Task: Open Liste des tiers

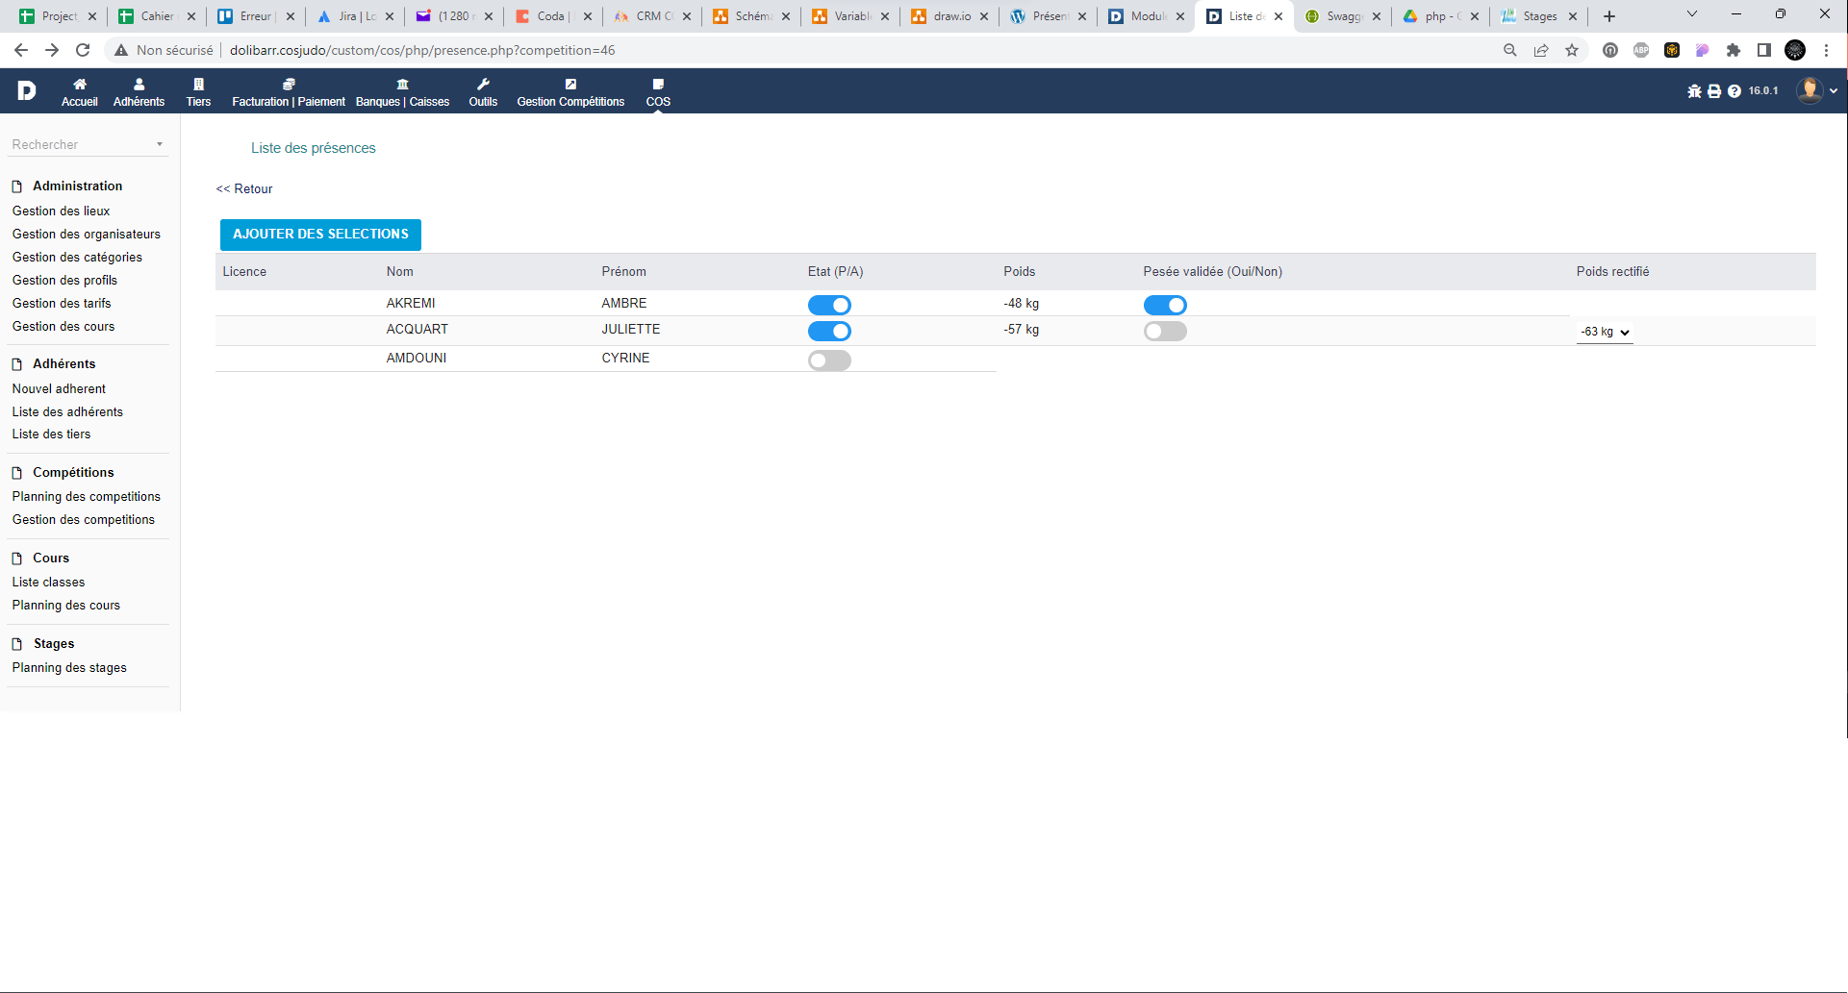Action: click(x=51, y=434)
